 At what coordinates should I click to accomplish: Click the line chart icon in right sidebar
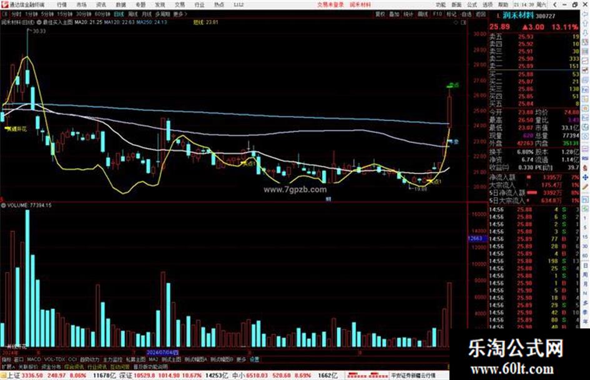(x=585, y=61)
